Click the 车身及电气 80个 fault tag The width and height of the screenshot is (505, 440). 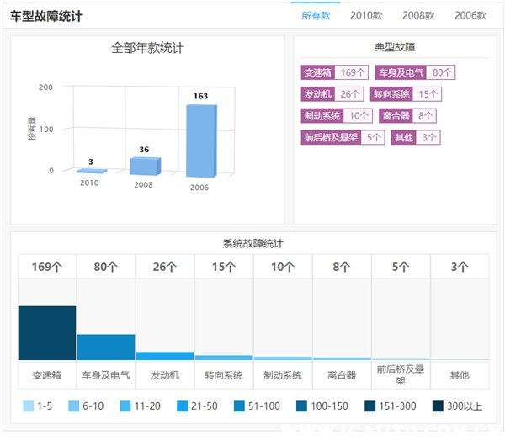tap(415, 72)
